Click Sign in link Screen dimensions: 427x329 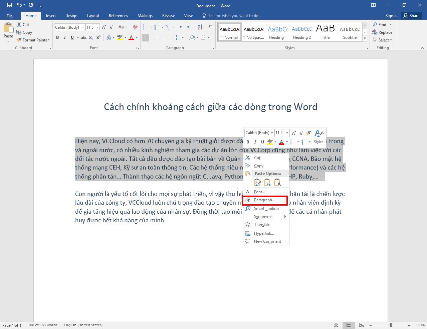[x=391, y=15]
